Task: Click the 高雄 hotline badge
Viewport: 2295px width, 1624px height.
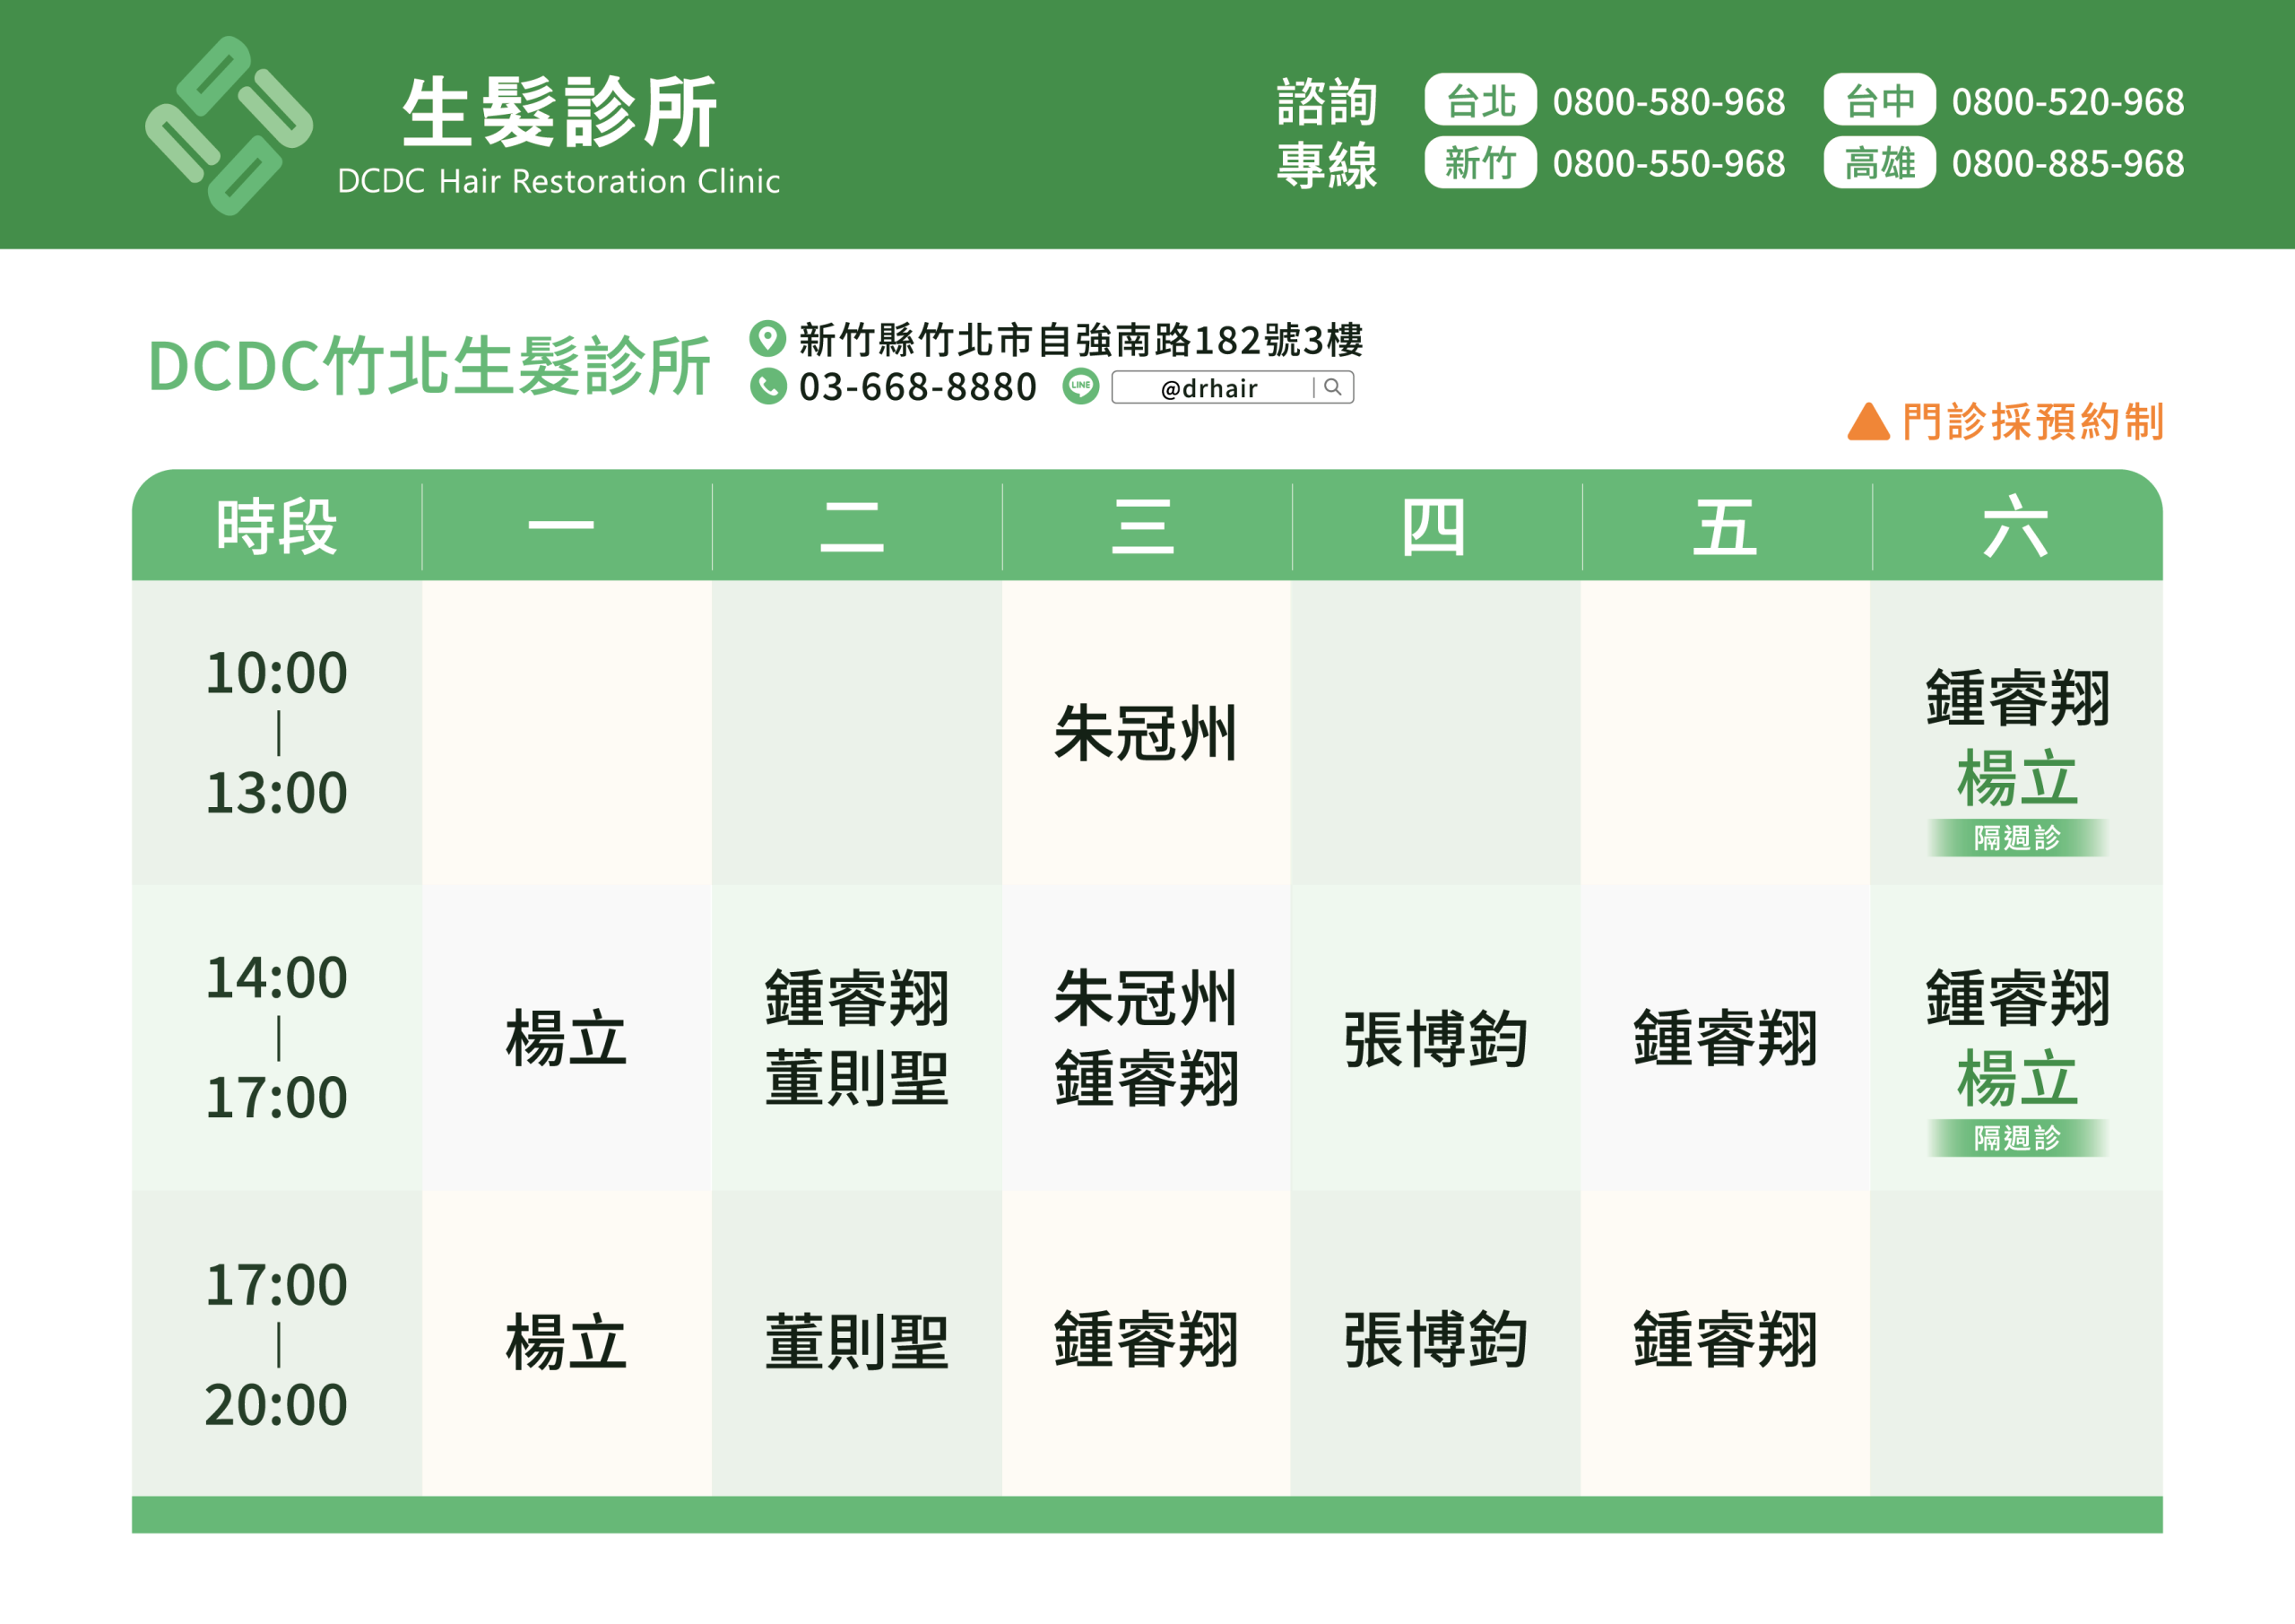Action: 1879,163
